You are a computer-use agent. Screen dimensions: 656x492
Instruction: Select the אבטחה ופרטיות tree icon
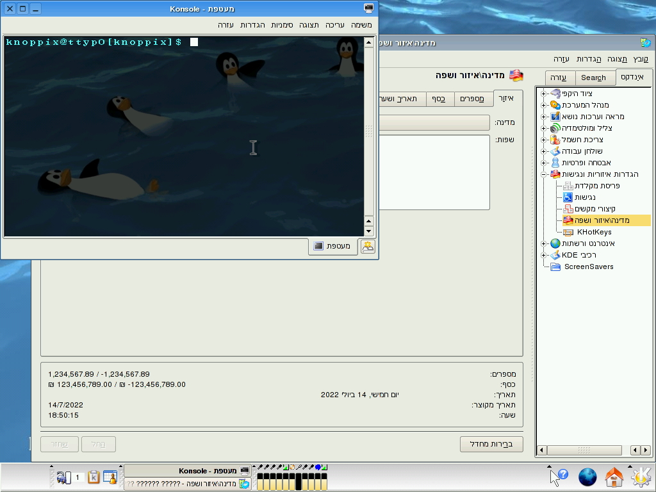(555, 163)
